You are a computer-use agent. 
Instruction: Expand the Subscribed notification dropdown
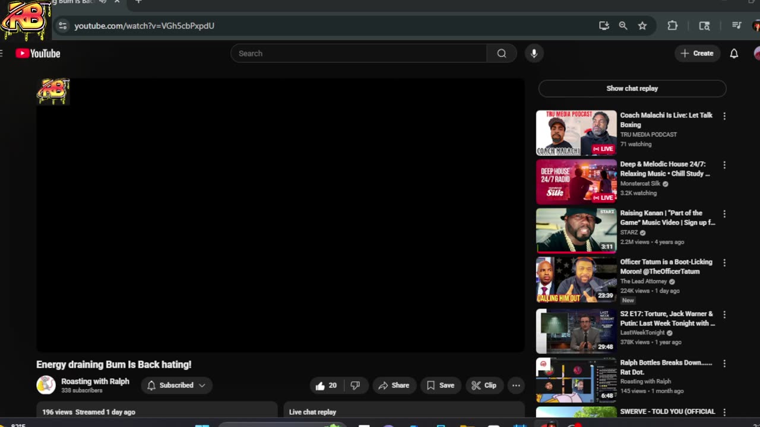pyautogui.click(x=176, y=385)
